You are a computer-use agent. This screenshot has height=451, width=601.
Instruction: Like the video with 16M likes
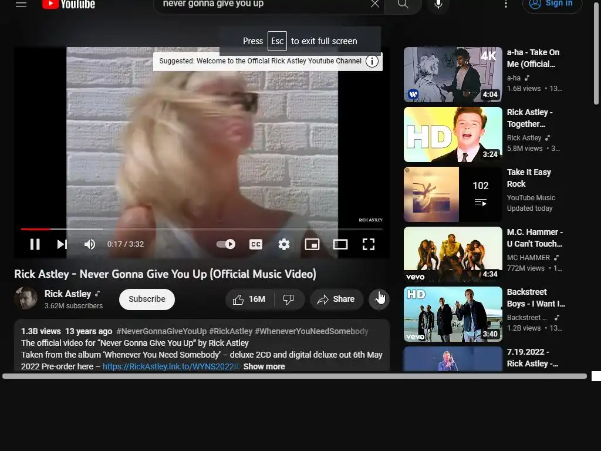[249, 299]
